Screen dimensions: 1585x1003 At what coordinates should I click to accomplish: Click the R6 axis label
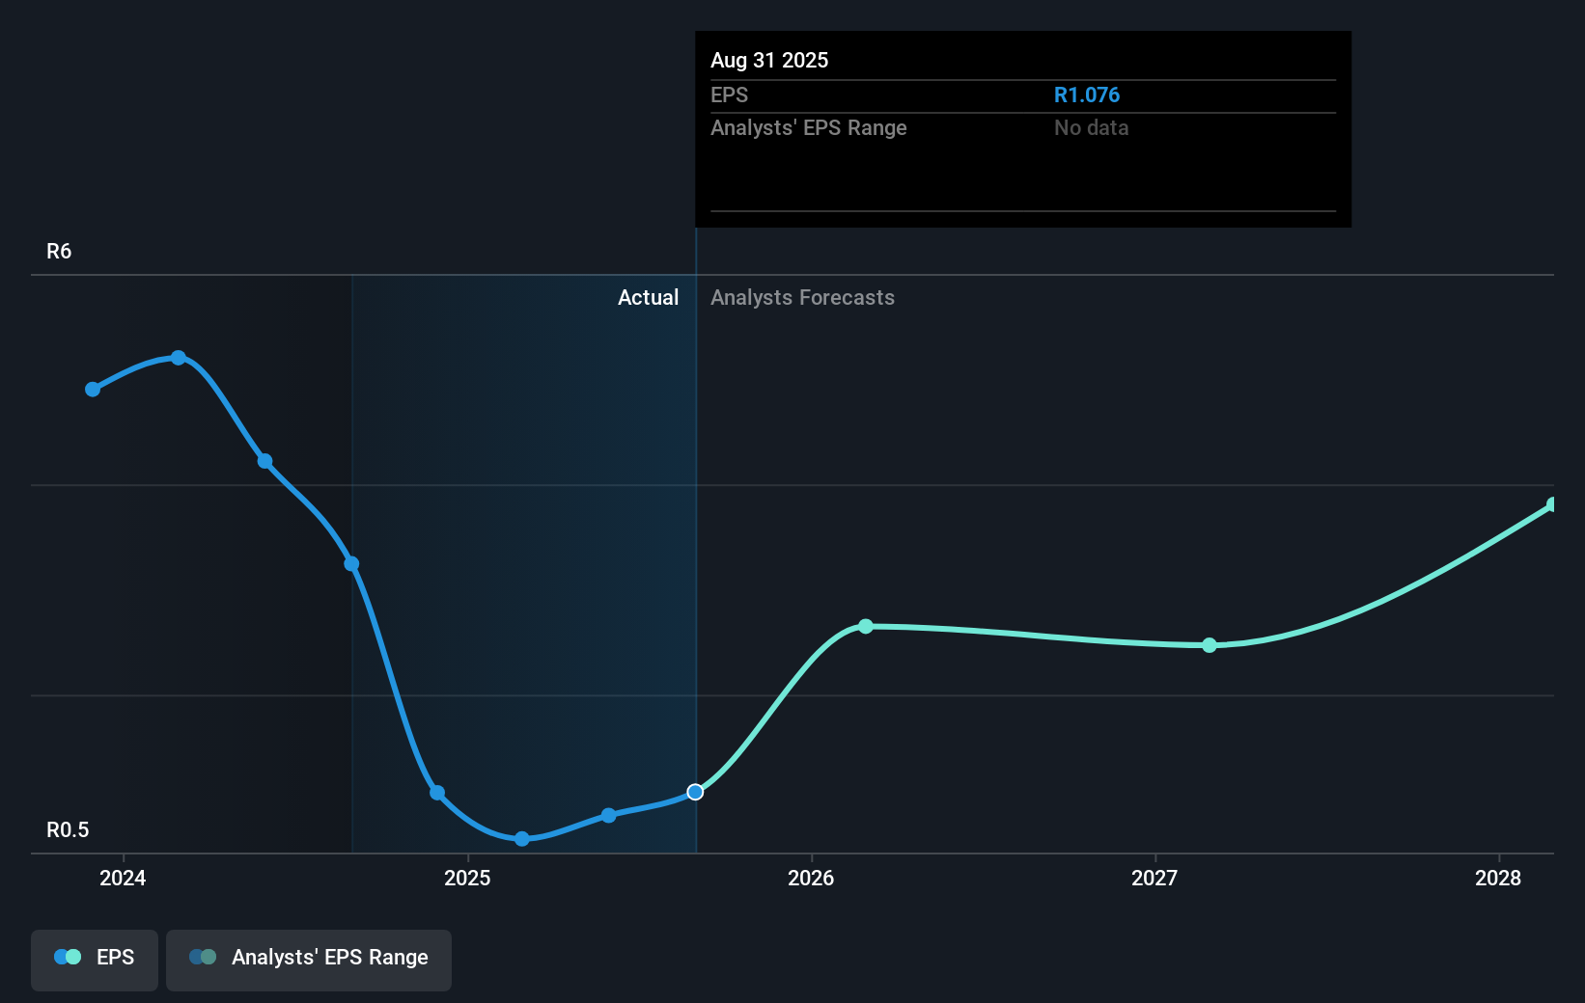click(58, 251)
